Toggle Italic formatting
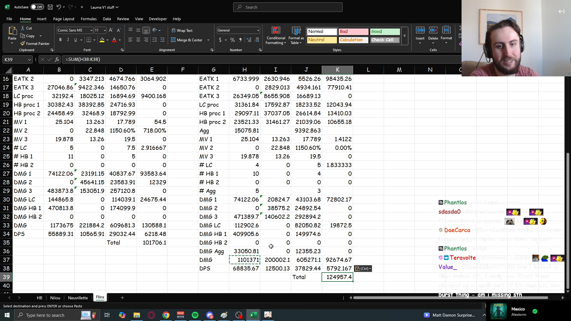 point(68,40)
